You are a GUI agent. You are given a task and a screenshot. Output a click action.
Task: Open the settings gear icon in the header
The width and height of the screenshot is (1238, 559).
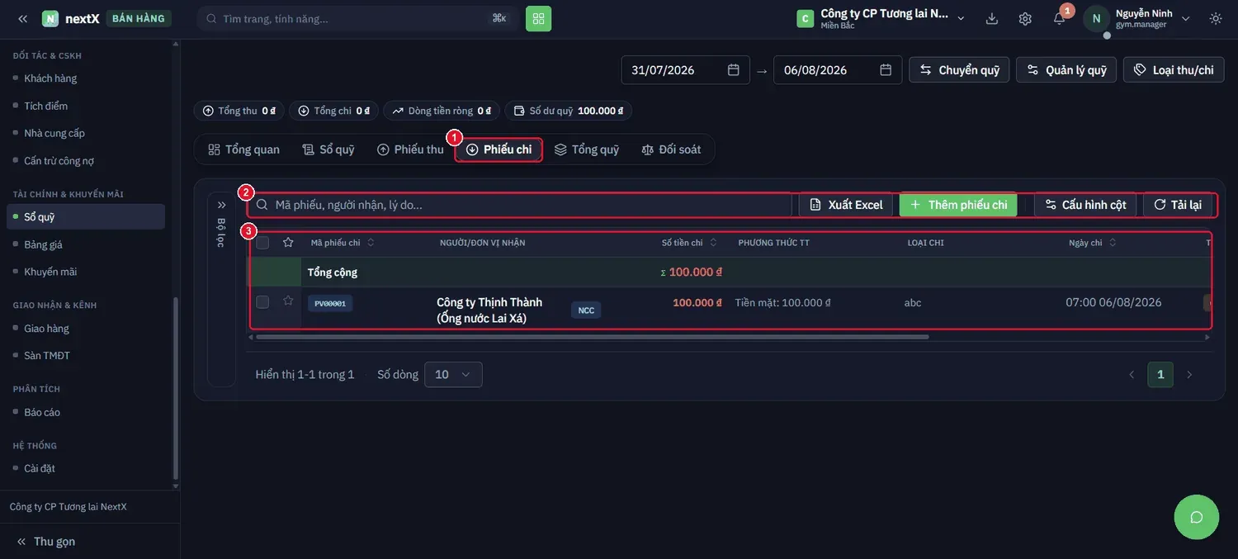pyautogui.click(x=1025, y=18)
